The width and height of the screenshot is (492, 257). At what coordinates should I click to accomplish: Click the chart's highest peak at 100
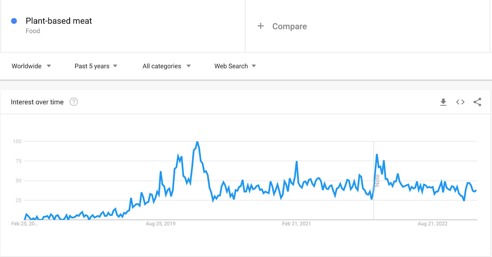tap(197, 142)
